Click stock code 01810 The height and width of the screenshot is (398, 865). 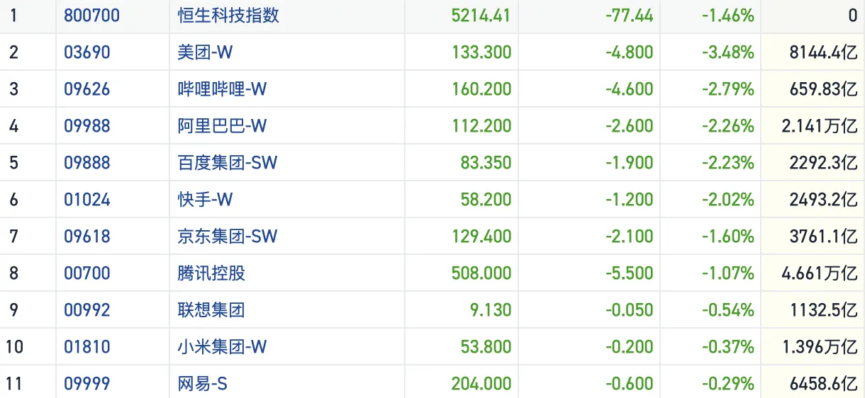87,347
